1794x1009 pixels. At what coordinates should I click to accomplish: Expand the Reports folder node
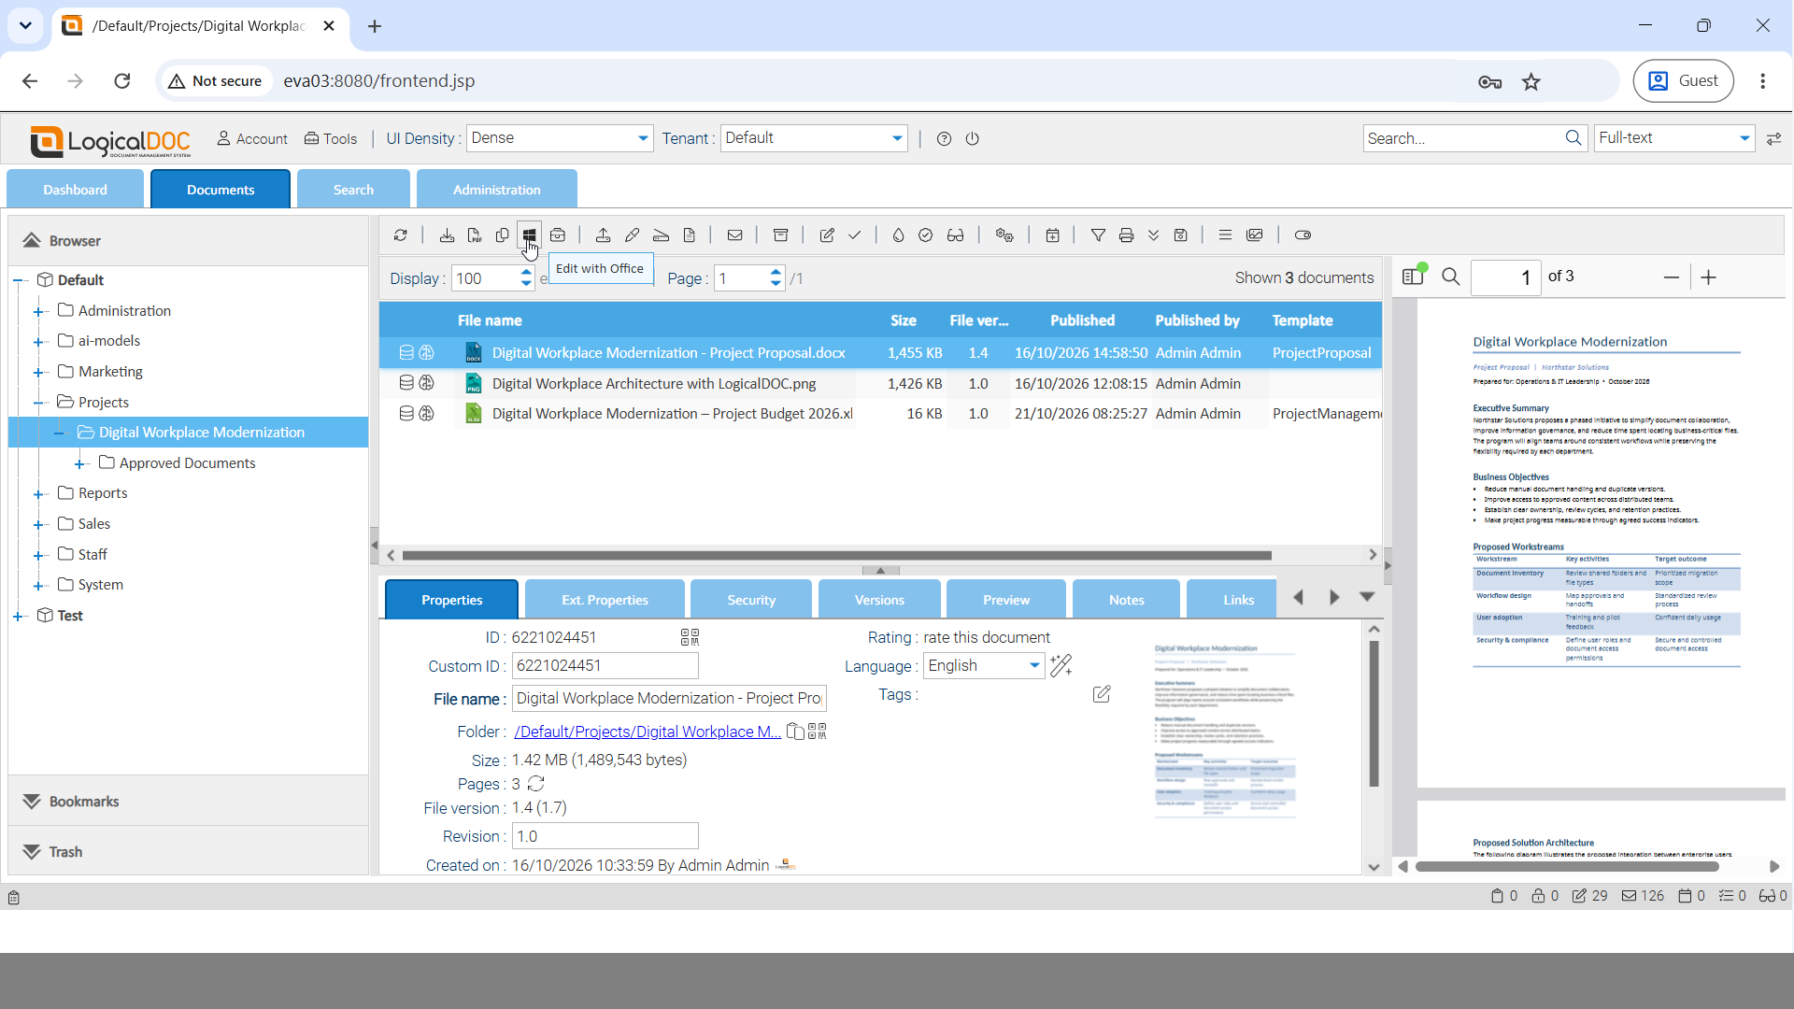click(38, 494)
